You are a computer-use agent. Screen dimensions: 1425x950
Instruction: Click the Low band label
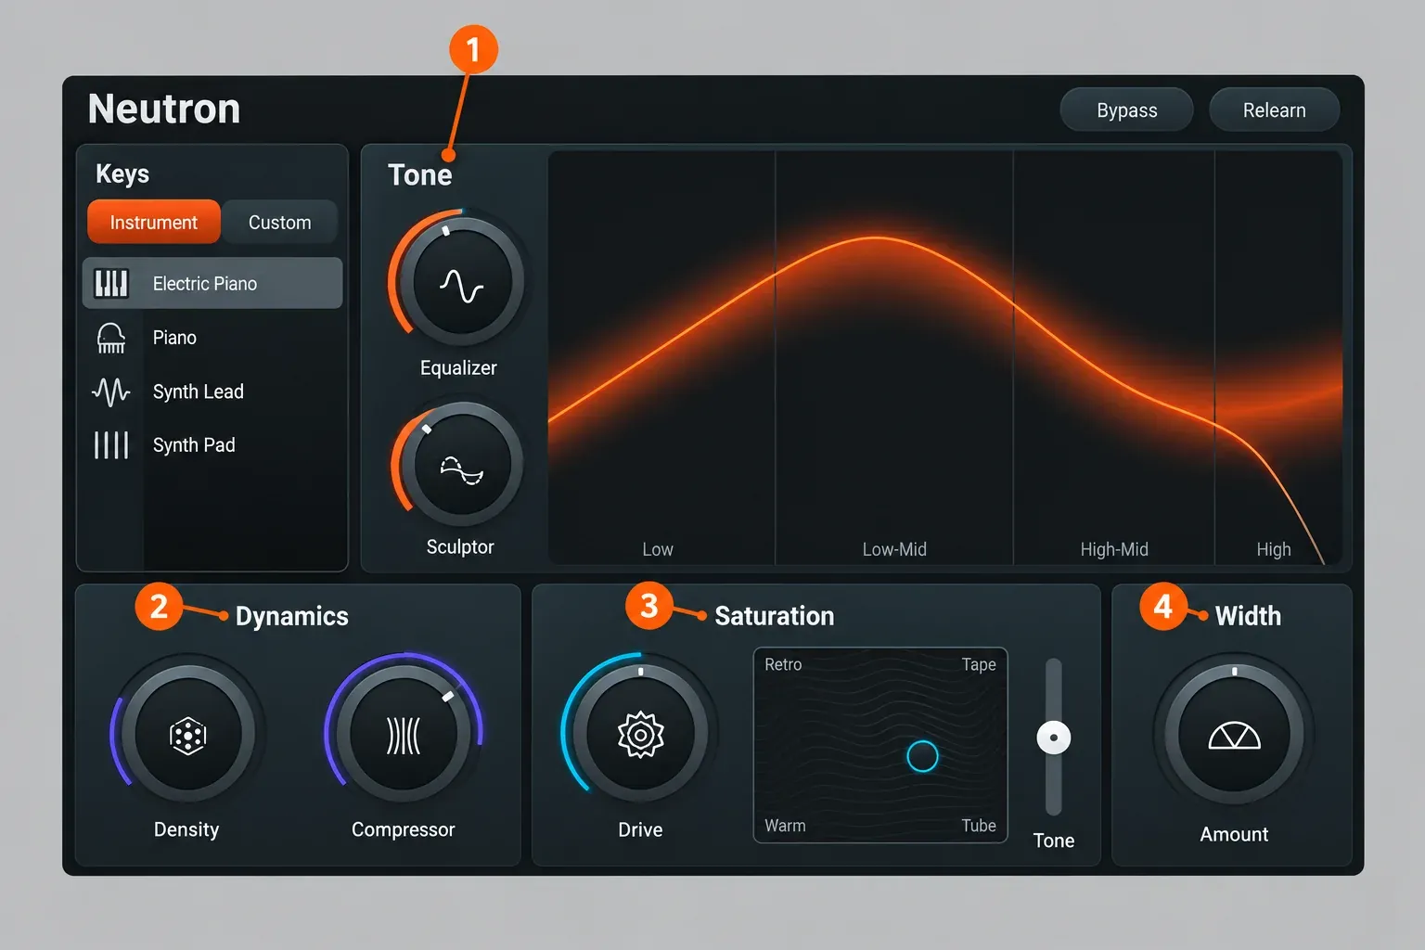[658, 549]
